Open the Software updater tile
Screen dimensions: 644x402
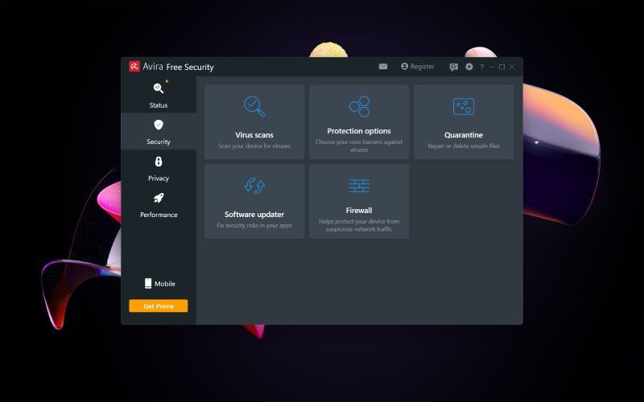point(254,202)
